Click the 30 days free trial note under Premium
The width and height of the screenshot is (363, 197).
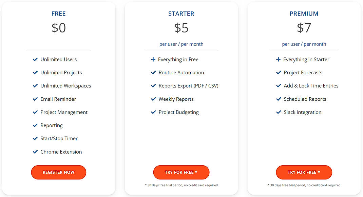point(304,185)
